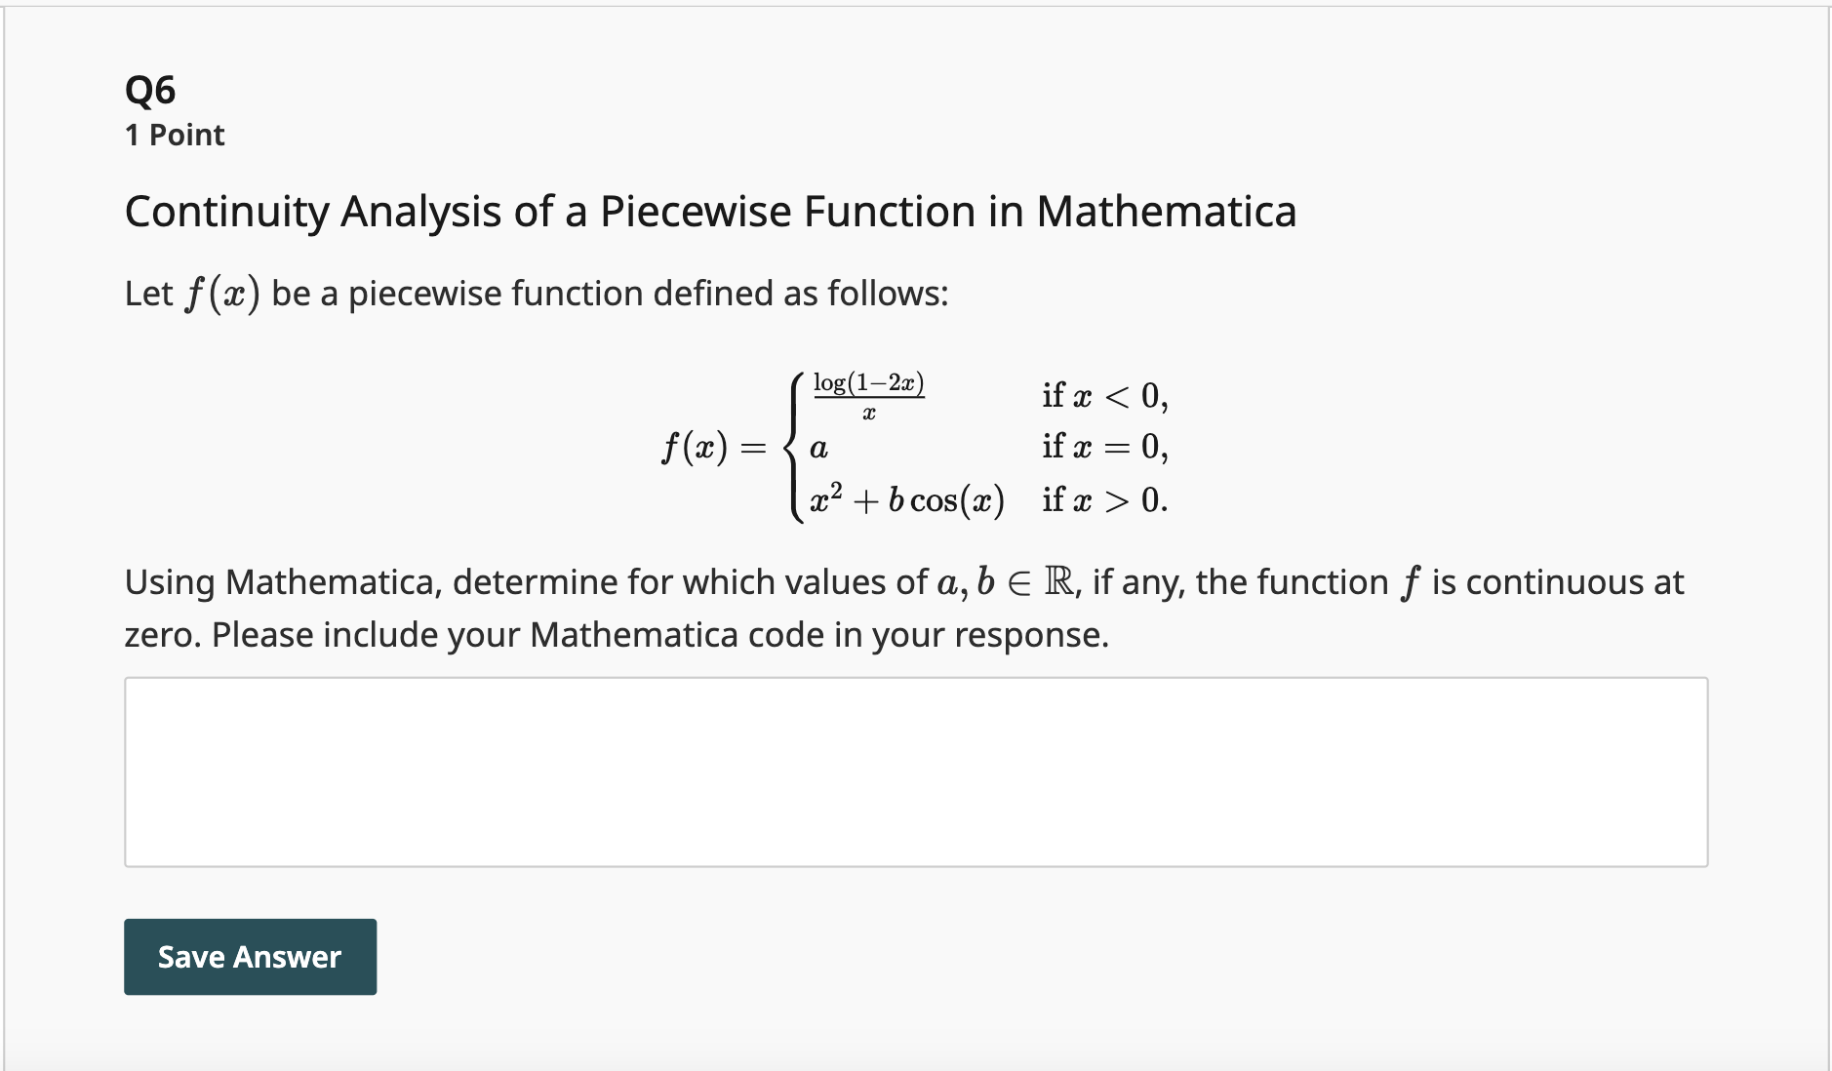Select the "if x > 0" condition

pyautogui.click(x=1104, y=500)
